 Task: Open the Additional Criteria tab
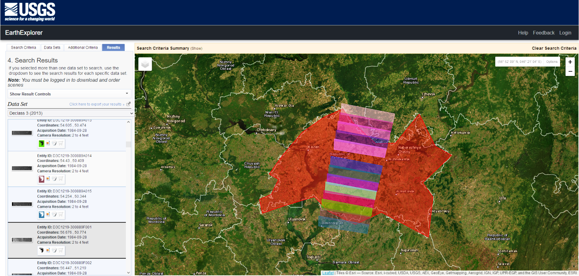click(x=83, y=47)
